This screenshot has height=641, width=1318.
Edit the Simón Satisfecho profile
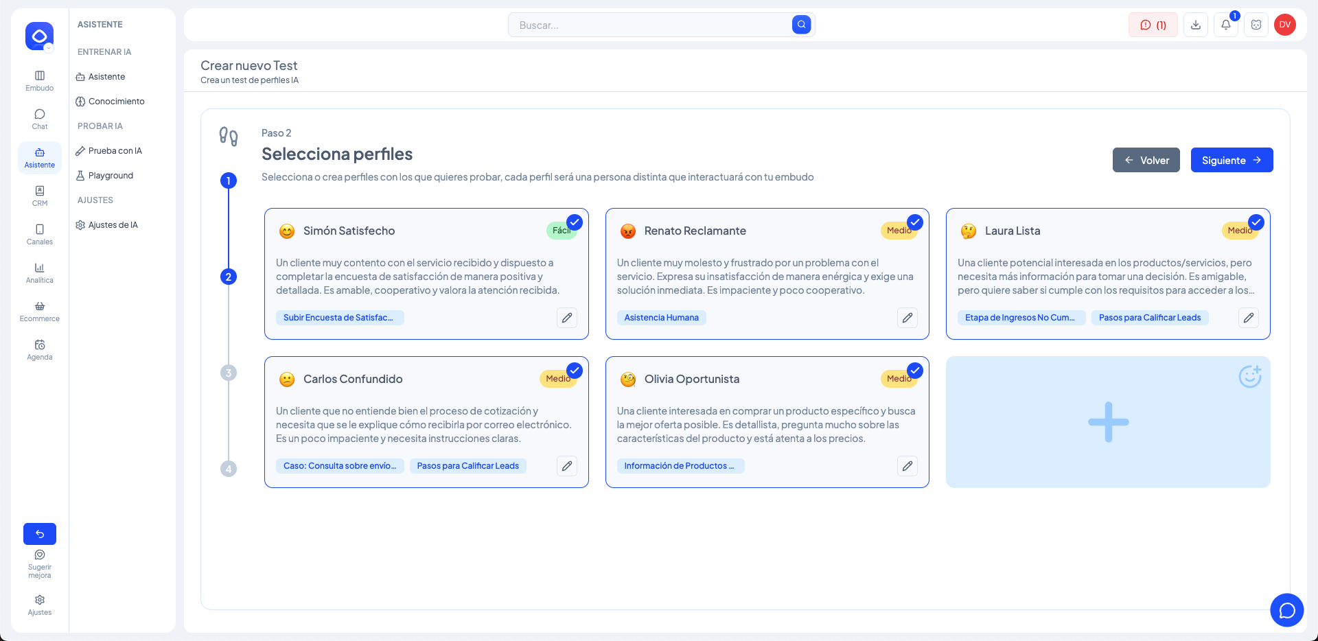click(x=566, y=318)
